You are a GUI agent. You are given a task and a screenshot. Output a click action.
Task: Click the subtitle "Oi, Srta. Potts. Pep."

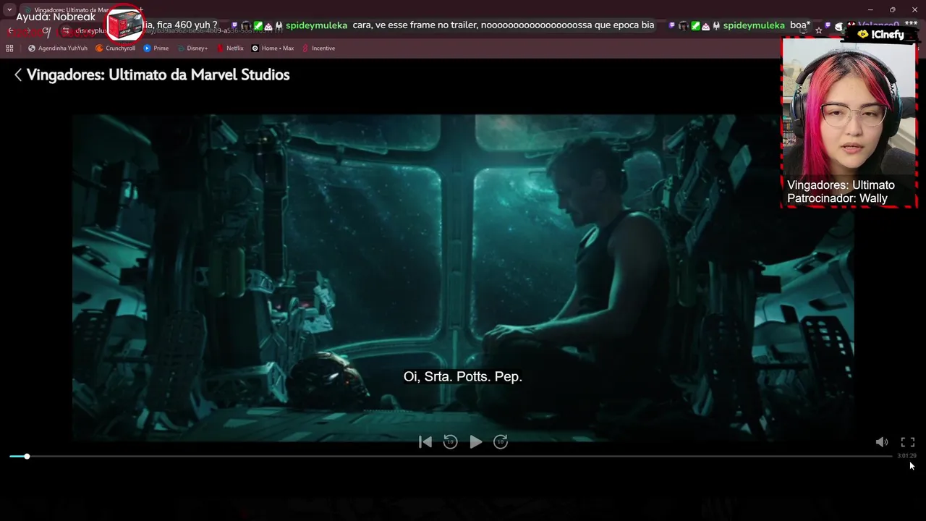pyautogui.click(x=463, y=377)
